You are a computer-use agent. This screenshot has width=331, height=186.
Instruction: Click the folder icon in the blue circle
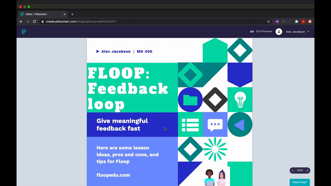coord(190,100)
